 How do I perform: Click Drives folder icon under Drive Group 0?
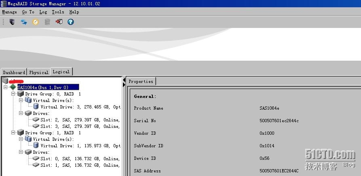[28, 113]
